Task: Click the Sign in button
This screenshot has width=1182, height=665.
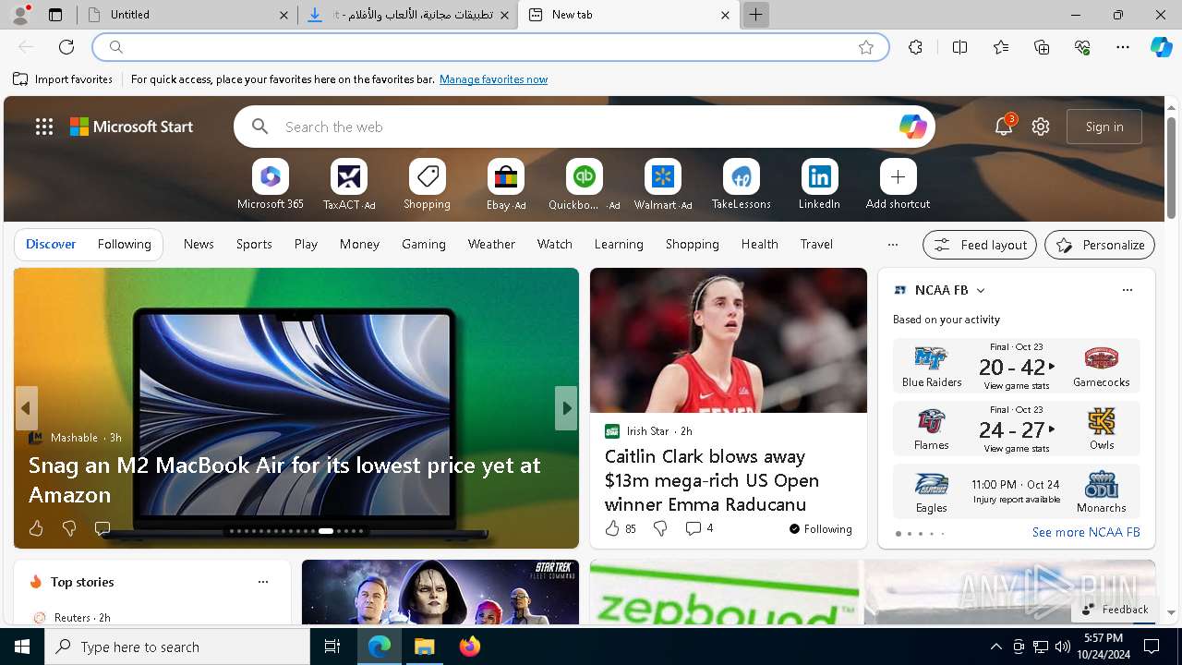Action: [x=1104, y=127]
